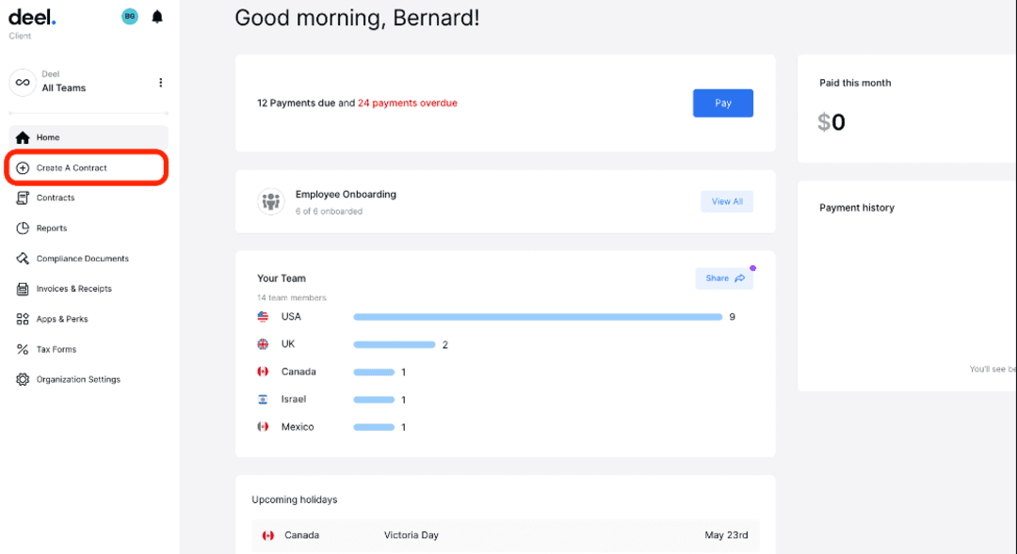Open the All Teams kebab menu

click(x=160, y=83)
